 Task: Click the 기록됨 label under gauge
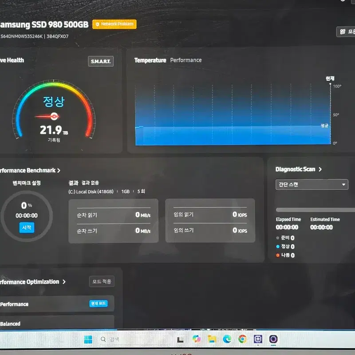coord(54,140)
